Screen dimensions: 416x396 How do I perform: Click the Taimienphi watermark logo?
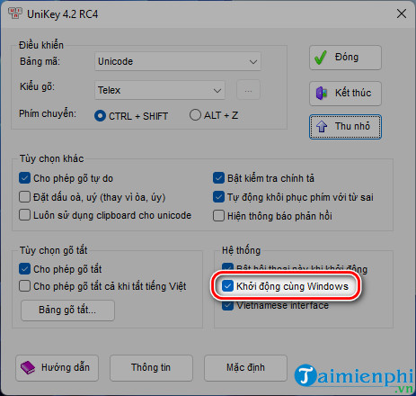point(354,378)
